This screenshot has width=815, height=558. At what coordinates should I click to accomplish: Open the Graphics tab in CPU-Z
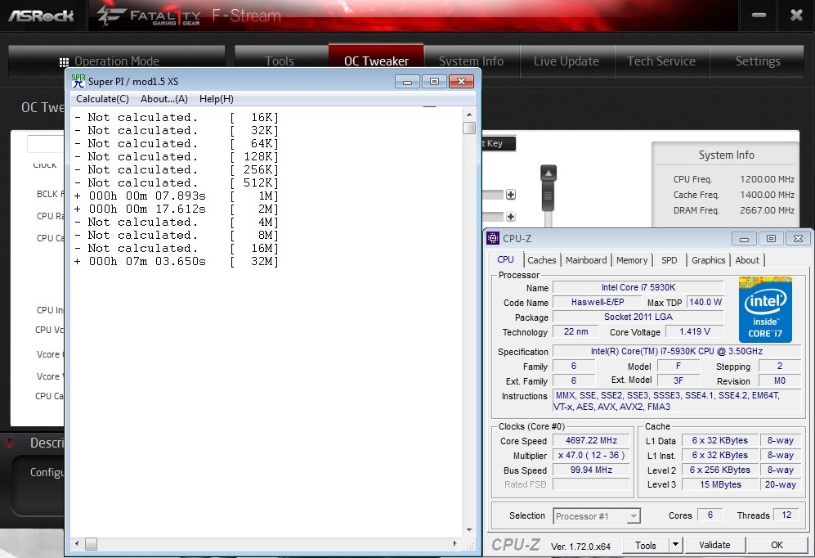708,260
